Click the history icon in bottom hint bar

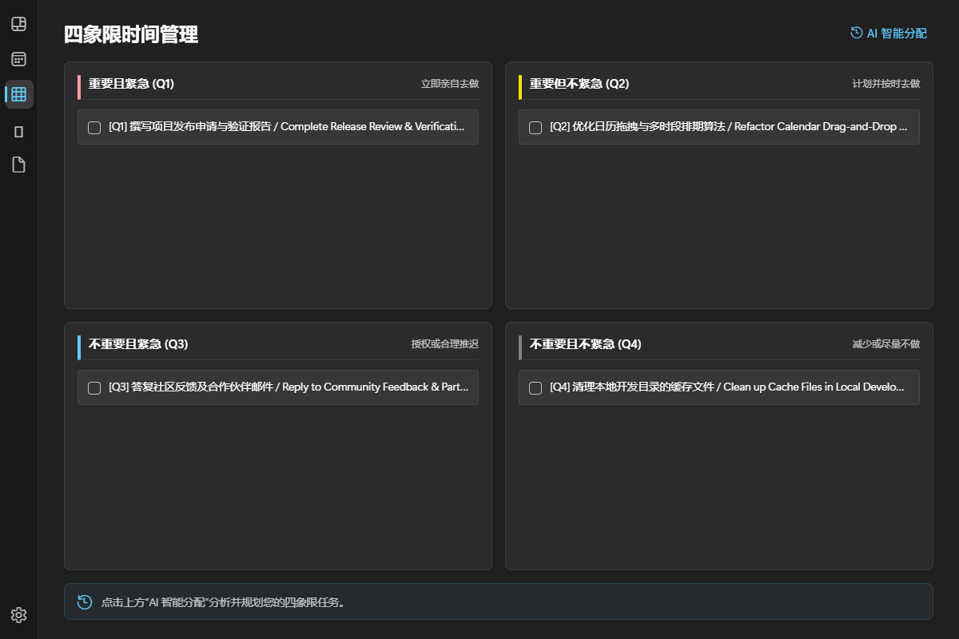click(x=85, y=601)
